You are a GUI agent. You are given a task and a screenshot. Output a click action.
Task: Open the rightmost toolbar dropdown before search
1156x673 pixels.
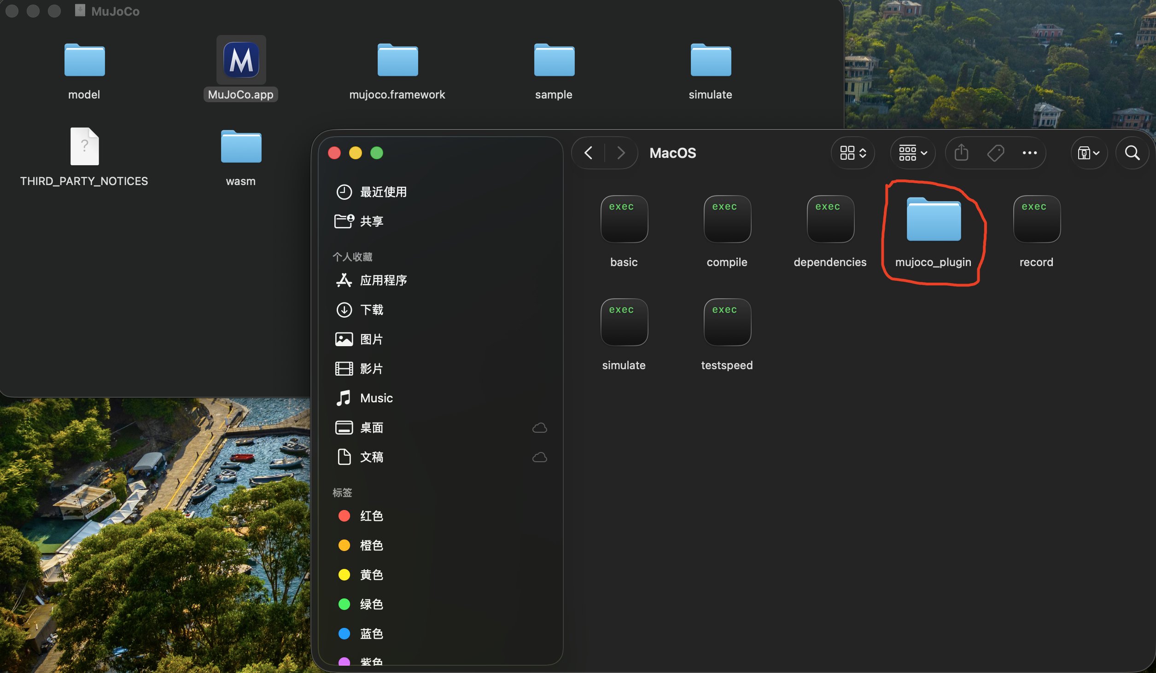pyautogui.click(x=1088, y=153)
